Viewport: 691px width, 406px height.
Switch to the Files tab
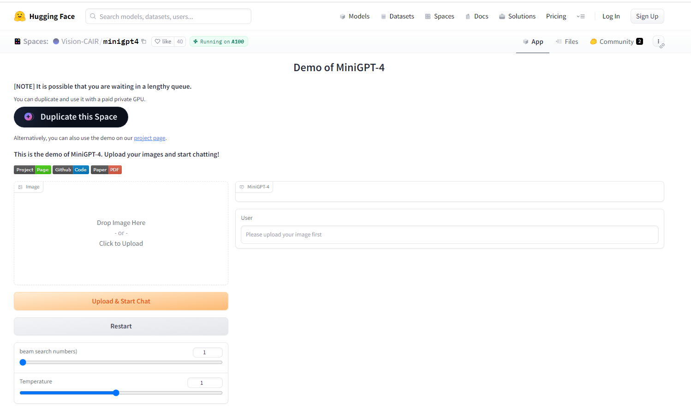click(567, 42)
